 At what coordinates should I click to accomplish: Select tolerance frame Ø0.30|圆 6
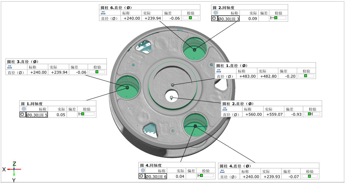(x=156, y=176)
